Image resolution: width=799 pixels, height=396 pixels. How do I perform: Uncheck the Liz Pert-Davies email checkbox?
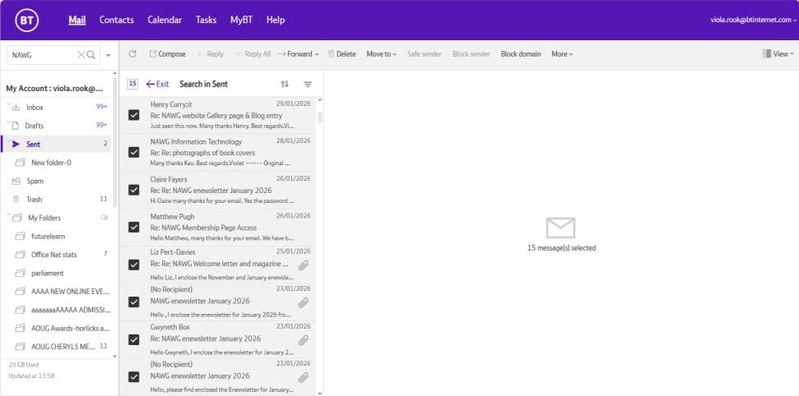133,265
